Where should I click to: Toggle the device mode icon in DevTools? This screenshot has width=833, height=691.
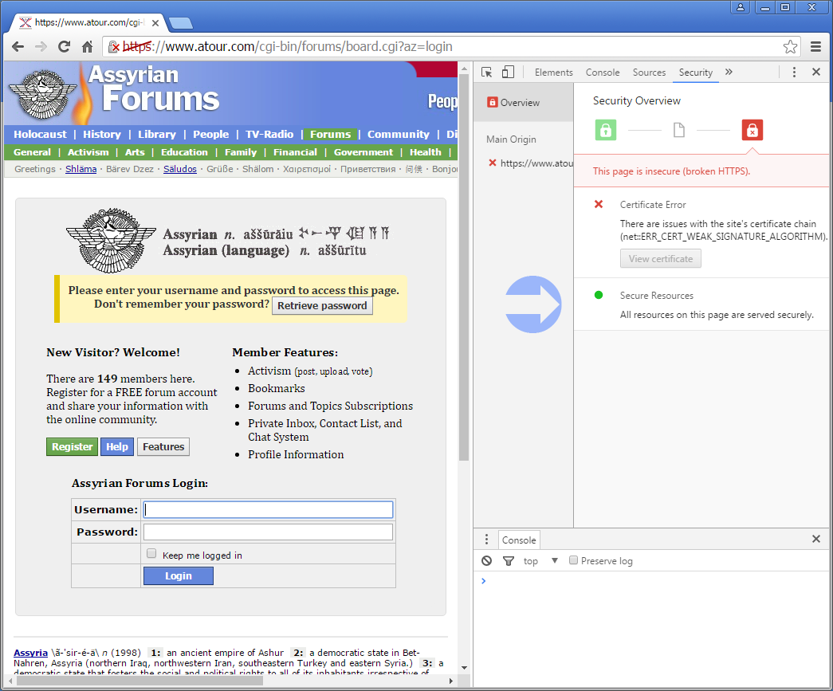509,73
